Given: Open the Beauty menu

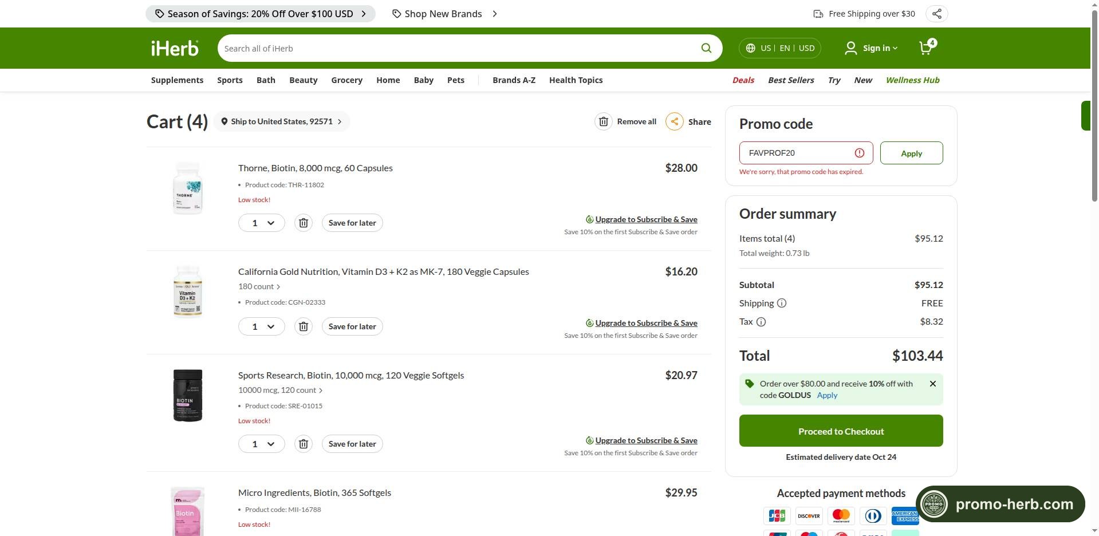Looking at the screenshot, I should tap(303, 80).
